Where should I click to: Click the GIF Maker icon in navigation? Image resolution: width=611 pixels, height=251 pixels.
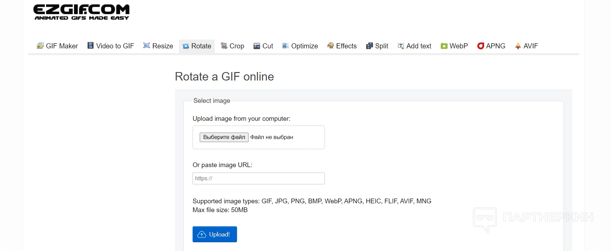40,46
